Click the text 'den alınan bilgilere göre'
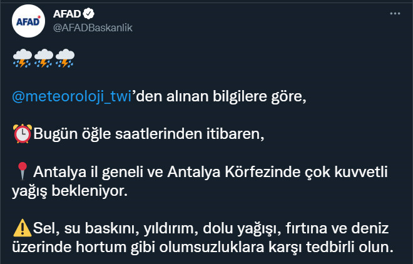413x264 pixels. pos(218,96)
